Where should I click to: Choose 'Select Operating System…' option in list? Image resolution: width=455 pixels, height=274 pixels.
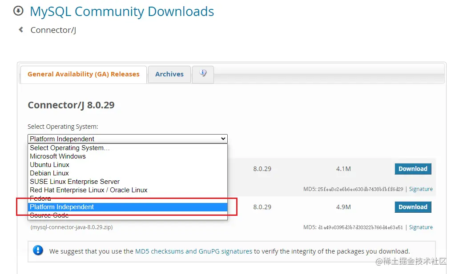(x=127, y=148)
